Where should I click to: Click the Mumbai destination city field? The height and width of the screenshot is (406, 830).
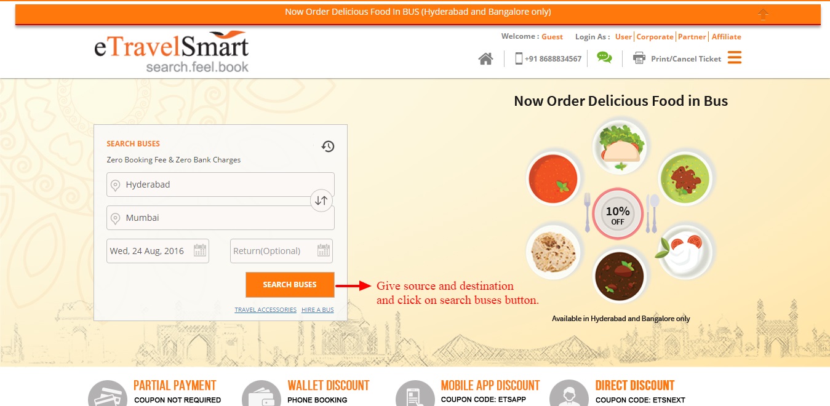pyautogui.click(x=220, y=218)
